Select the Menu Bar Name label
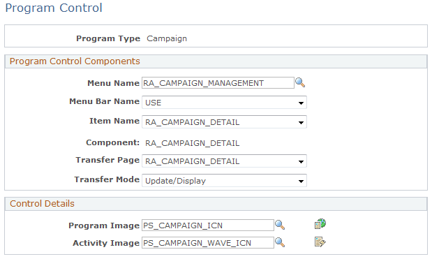Image resolution: width=432 pixels, height=259 pixels. tap(105, 101)
